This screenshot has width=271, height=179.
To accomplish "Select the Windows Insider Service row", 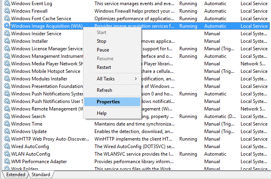I will (x=137, y=33).
